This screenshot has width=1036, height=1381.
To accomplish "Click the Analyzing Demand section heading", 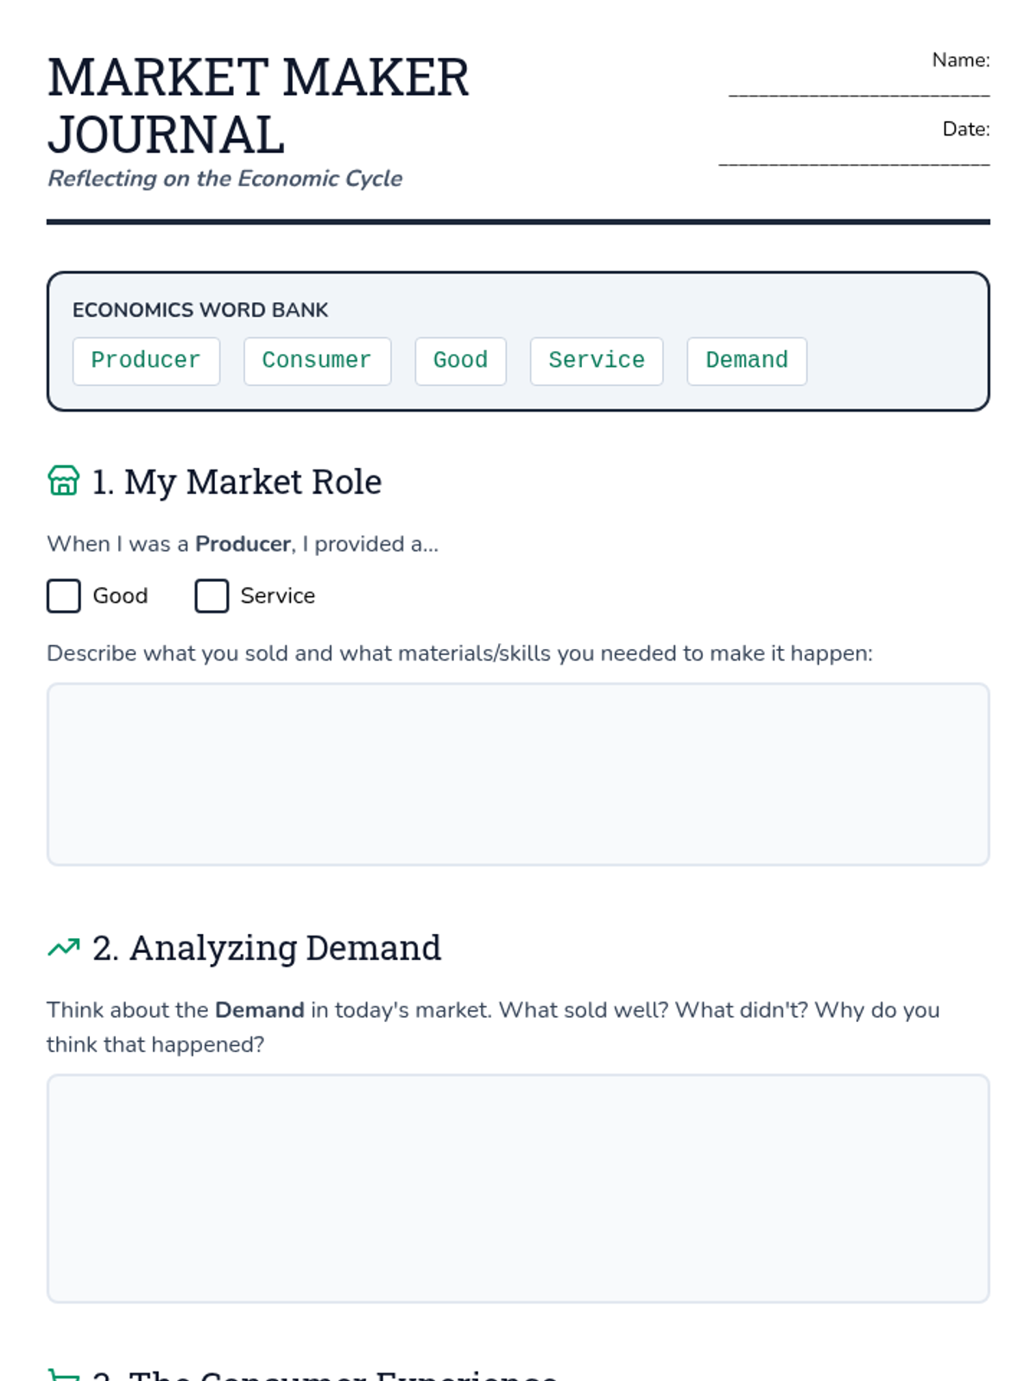I will tap(284, 948).
